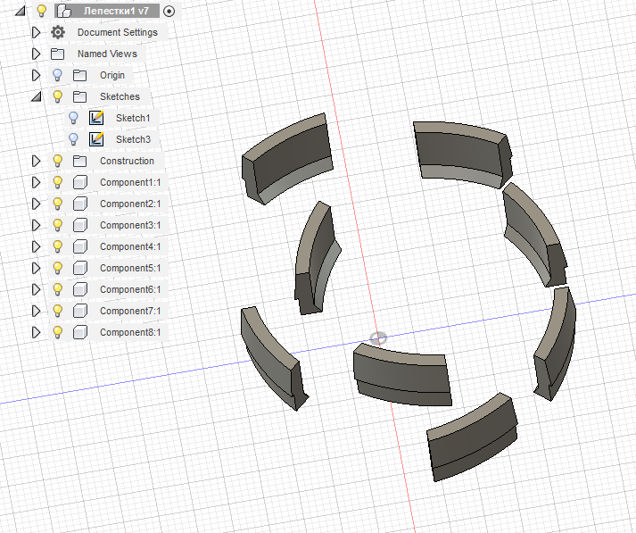The image size is (636, 533).
Task: Click the Sketch3 sketch icon
Action: tap(97, 139)
